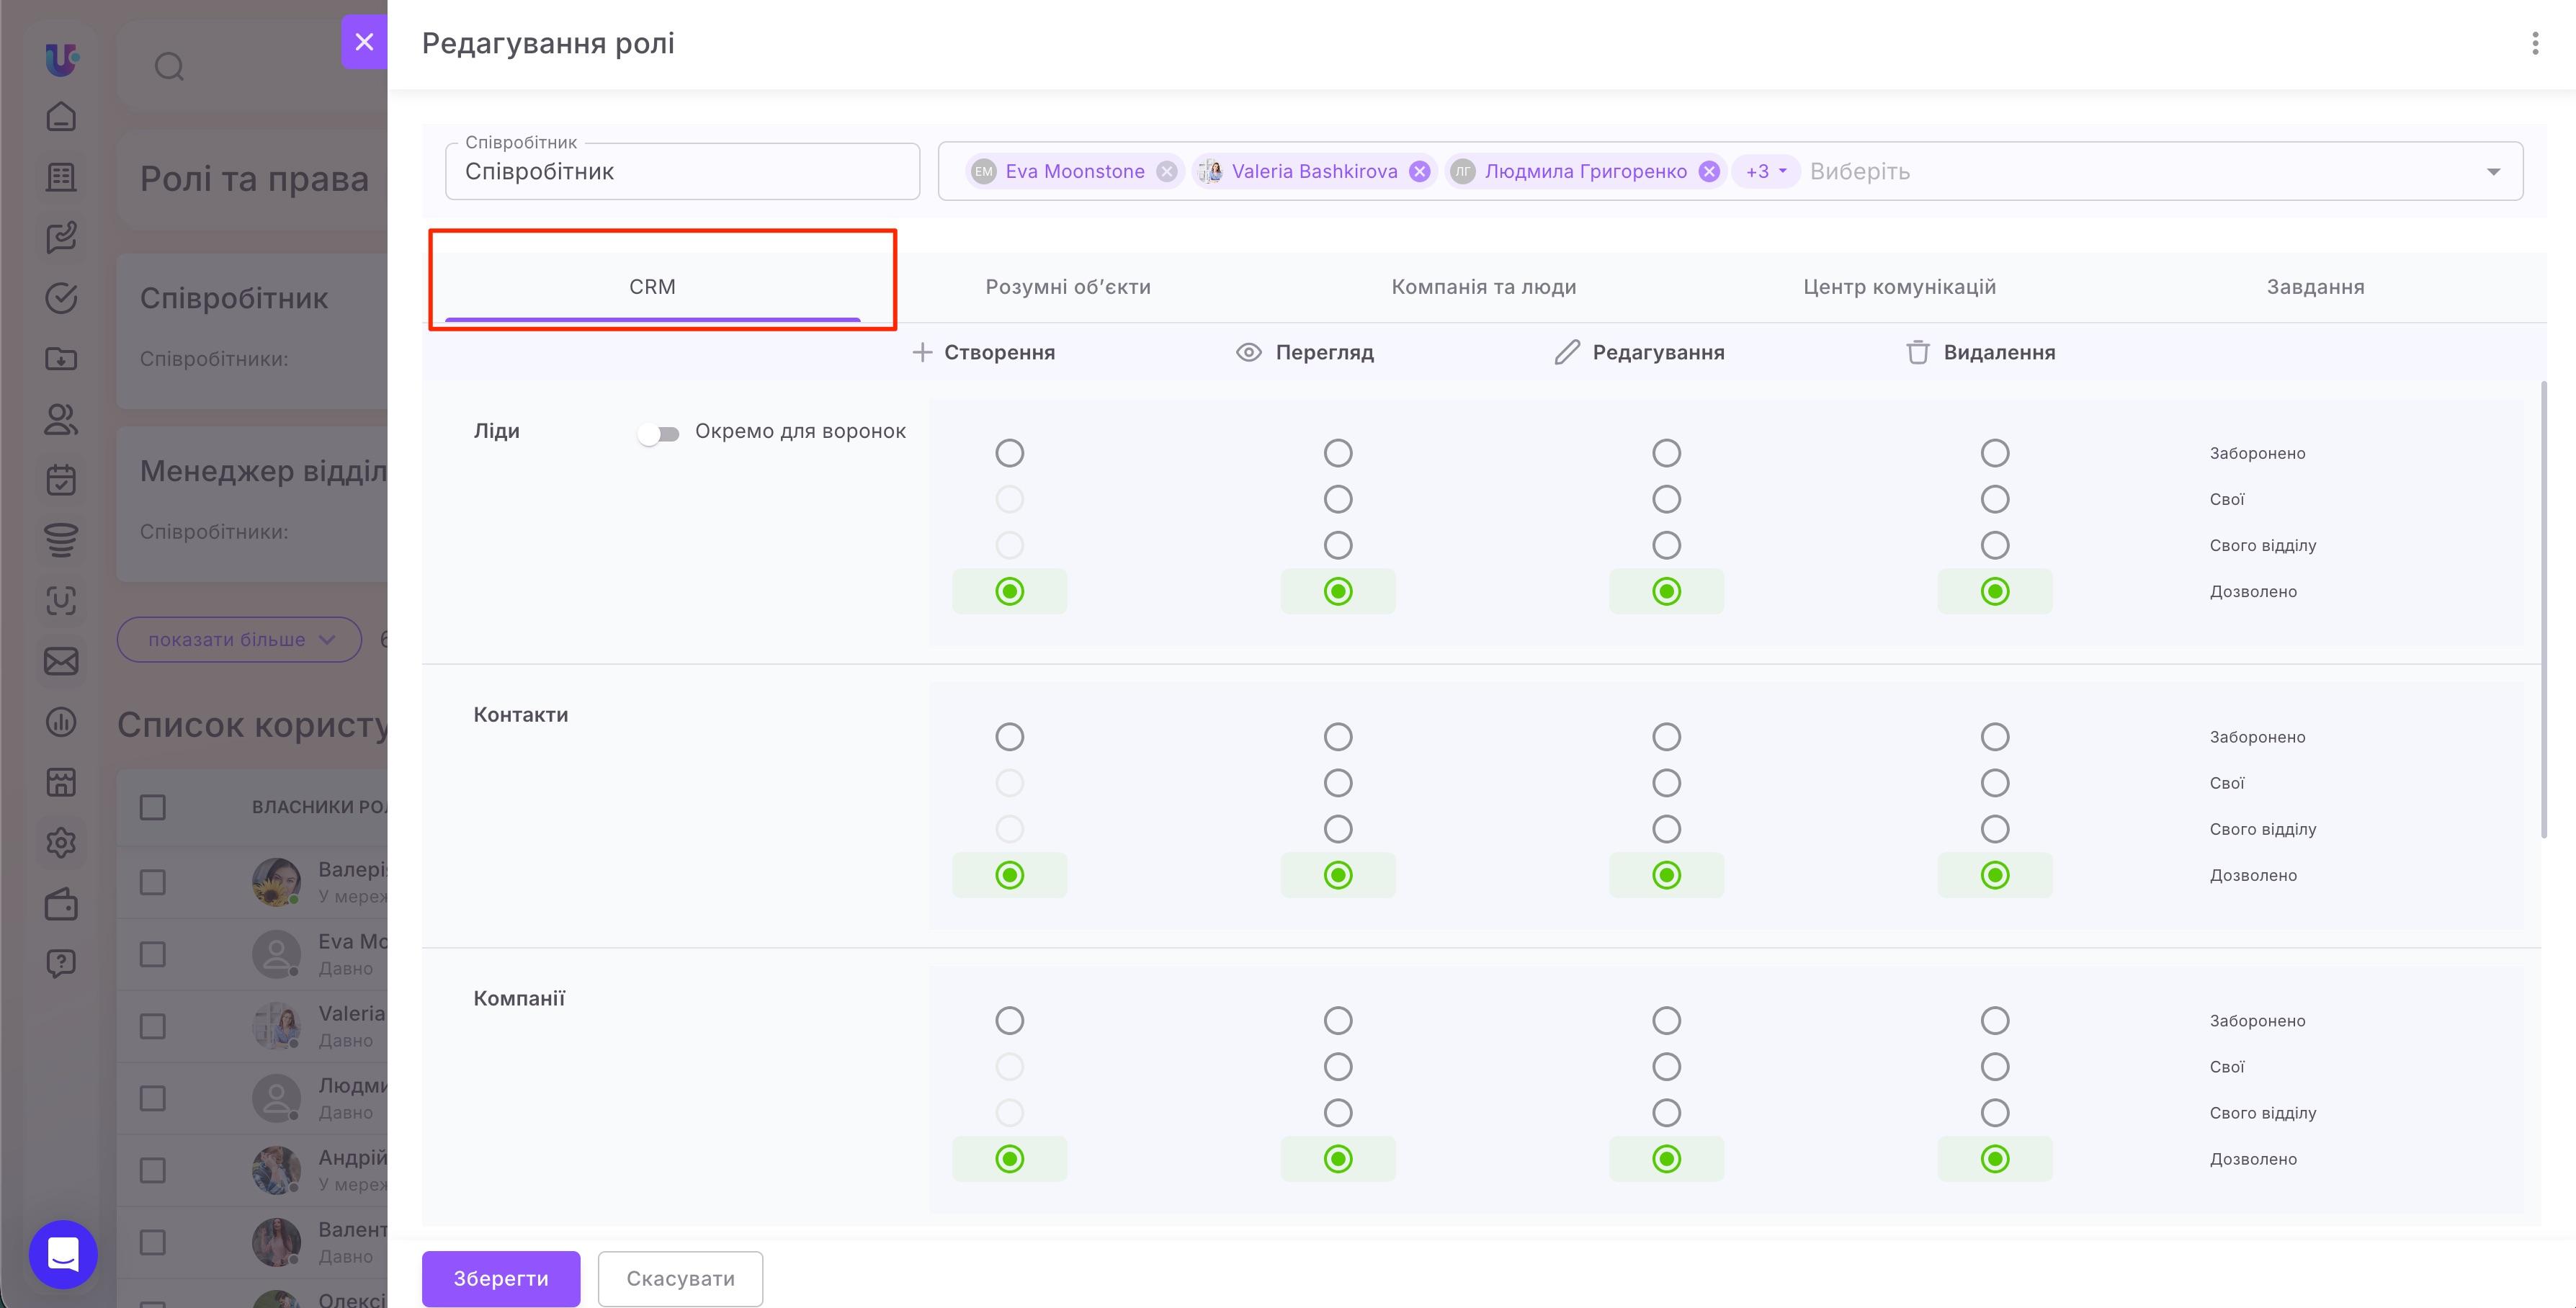Click the purple X close panel icon
The width and height of the screenshot is (2576, 1308).
tap(364, 42)
